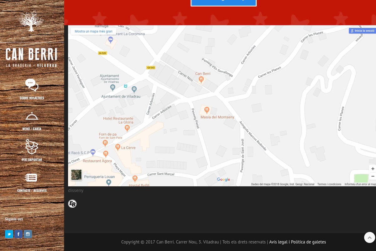
Task: Click the Restaurant Àgora map pin
Action: point(106,154)
